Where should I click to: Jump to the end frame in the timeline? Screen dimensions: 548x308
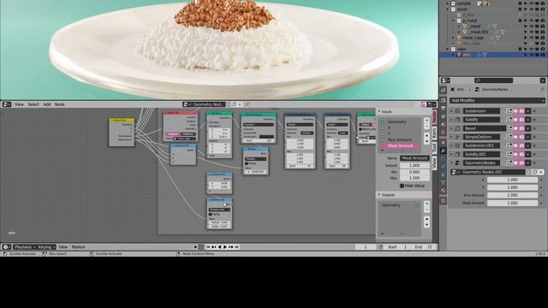[x=236, y=247]
